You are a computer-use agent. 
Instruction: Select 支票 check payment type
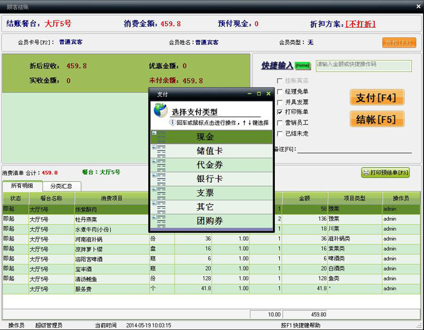pos(205,193)
